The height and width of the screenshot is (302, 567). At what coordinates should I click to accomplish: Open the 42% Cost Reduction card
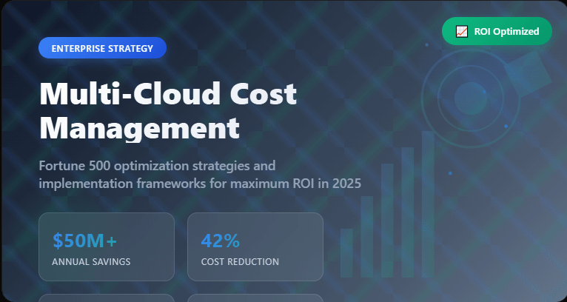(255, 246)
